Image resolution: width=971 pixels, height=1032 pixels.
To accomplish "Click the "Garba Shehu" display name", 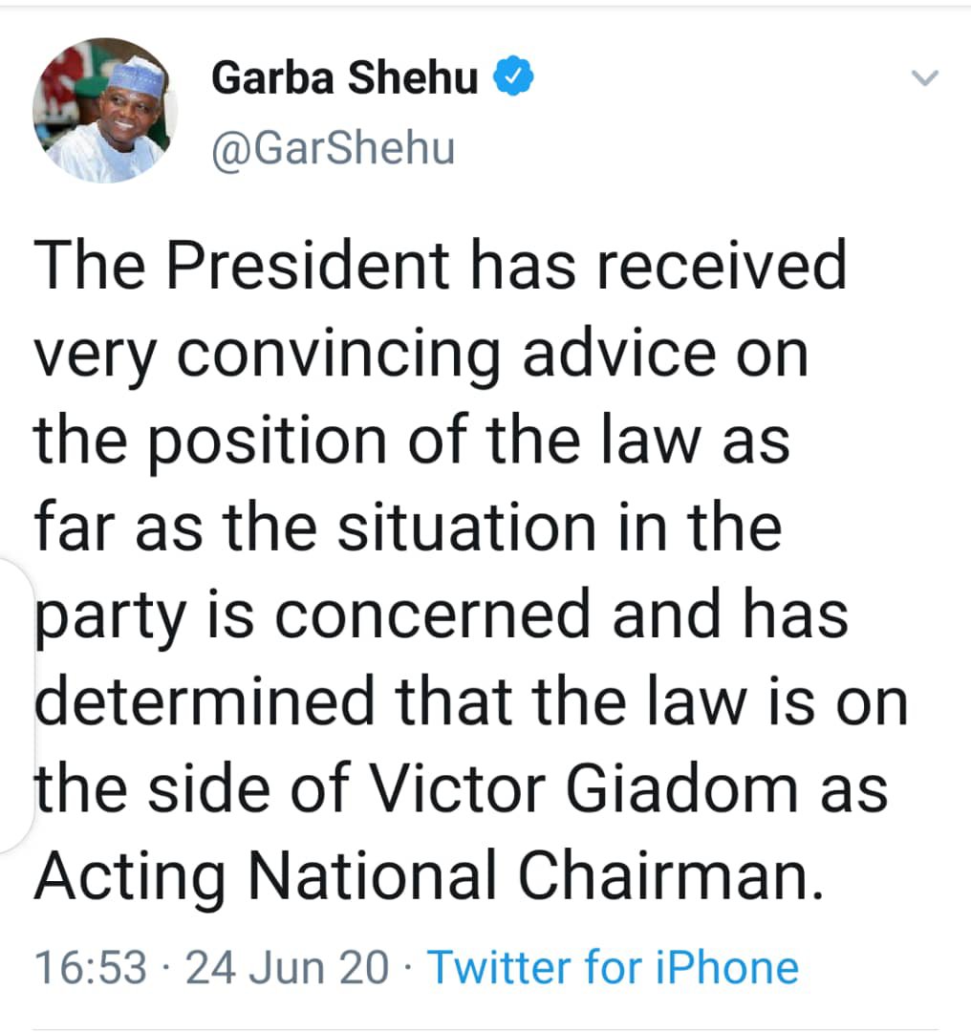I will pos(344,78).
